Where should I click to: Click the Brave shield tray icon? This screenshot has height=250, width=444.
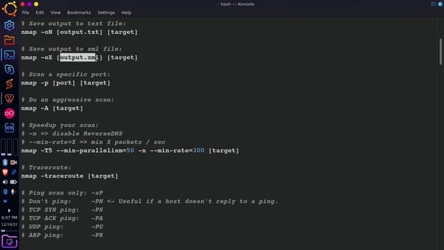pos(5,172)
